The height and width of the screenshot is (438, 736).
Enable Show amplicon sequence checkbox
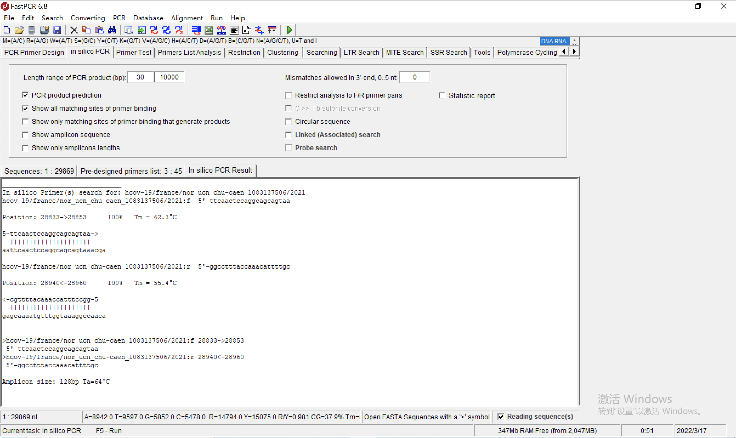pos(26,135)
